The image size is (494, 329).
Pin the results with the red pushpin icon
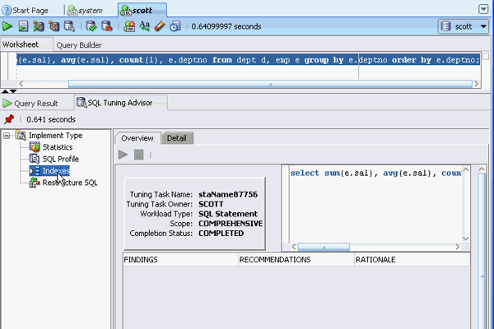[9, 119]
